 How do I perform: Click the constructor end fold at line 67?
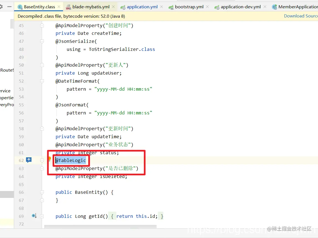coord(42,200)
